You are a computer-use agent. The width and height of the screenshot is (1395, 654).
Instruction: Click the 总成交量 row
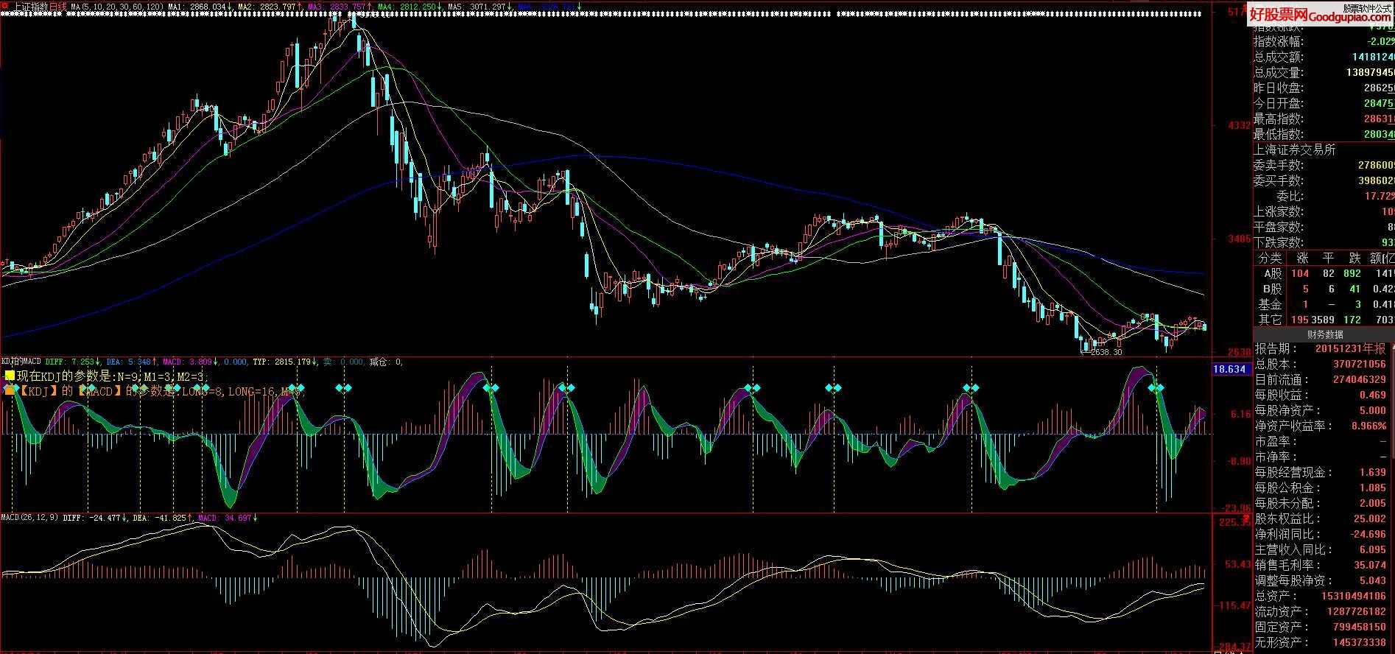(x=1324, y=73)
